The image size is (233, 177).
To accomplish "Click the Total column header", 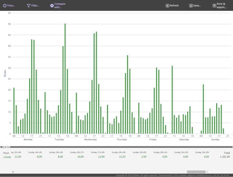I will point(227,153).
